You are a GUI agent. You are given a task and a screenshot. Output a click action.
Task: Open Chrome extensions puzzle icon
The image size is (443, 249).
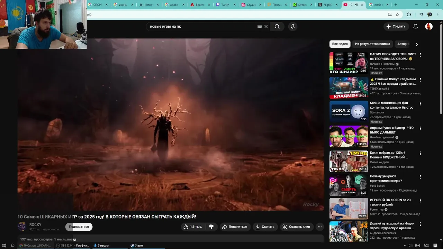click(409, 15)
